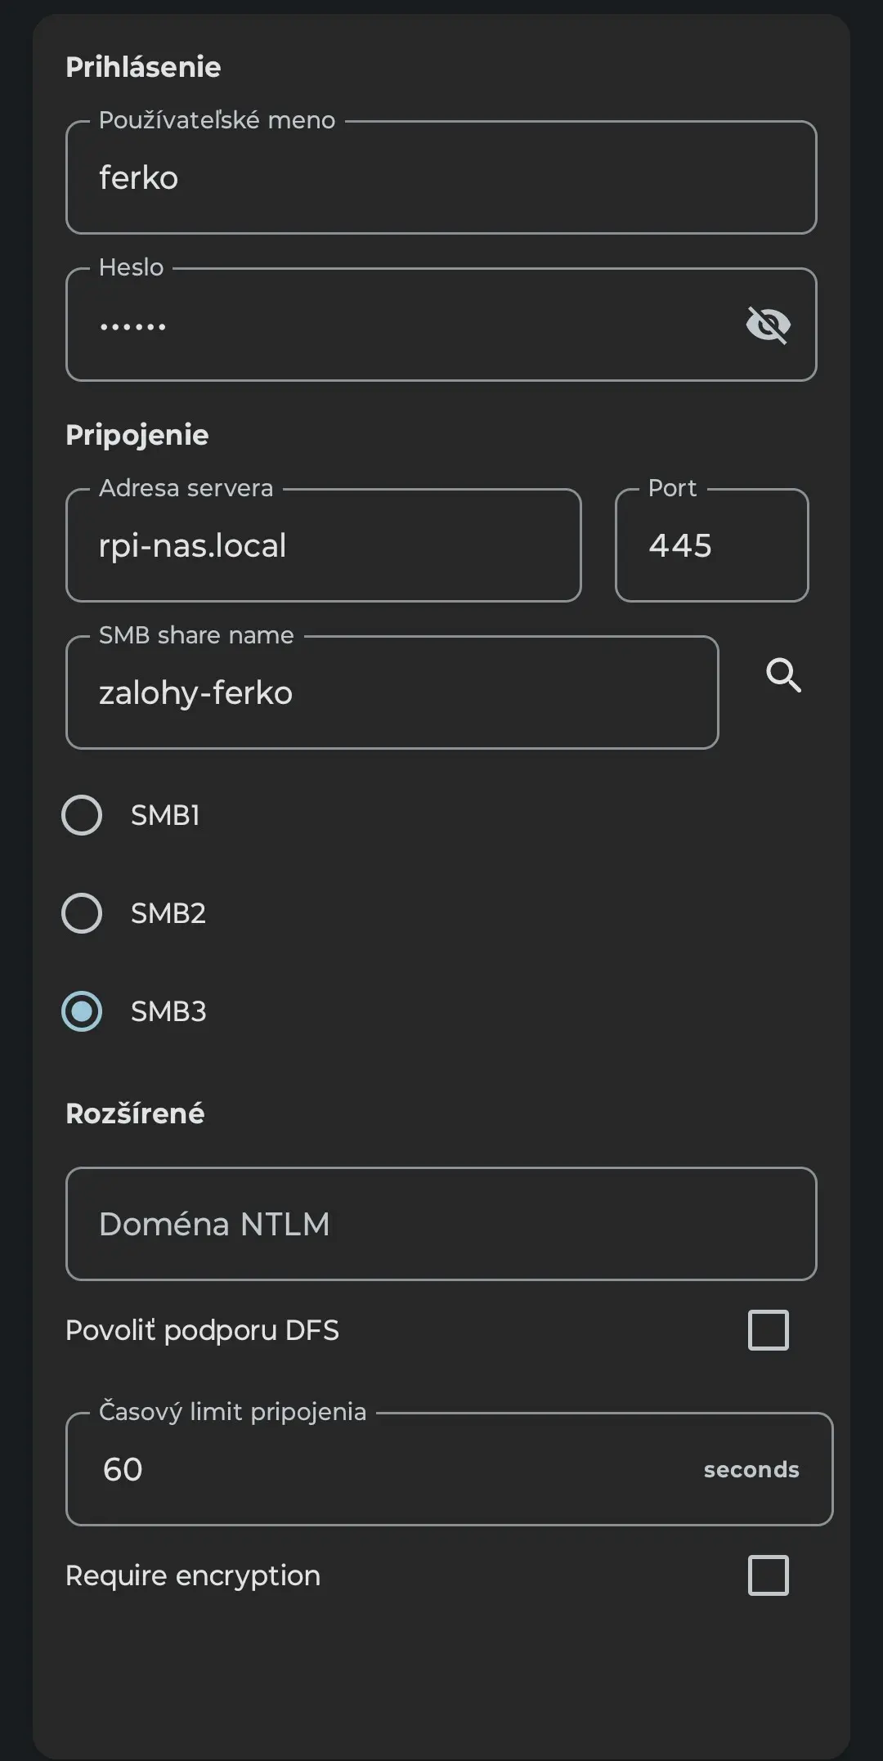883x1761 pixels.
Task: Click the Port number field
Action: [x=710, y=544]
